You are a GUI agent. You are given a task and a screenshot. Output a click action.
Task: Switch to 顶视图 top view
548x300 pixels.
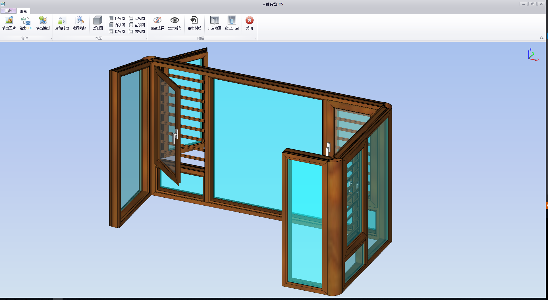click(117, 31)
